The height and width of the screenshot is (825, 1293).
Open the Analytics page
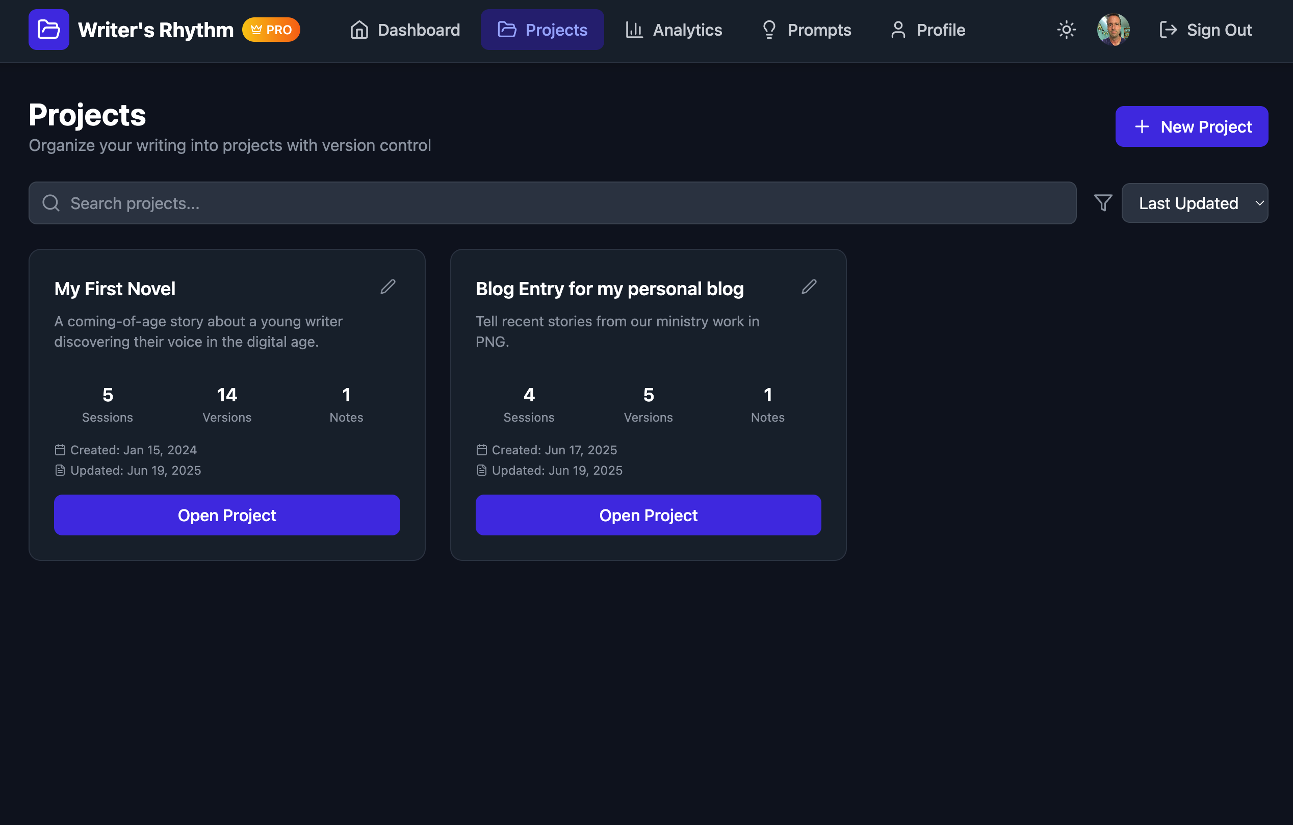pos(674,30)
